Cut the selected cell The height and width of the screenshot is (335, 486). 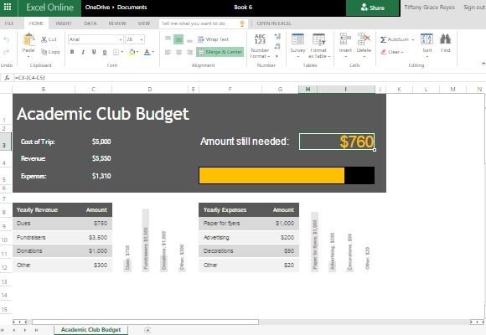pyautogui.click(x=49, y=39)
